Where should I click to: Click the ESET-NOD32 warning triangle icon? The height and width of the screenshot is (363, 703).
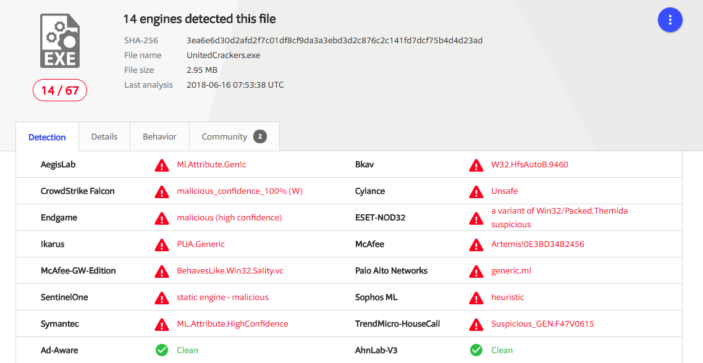point(476,218)
